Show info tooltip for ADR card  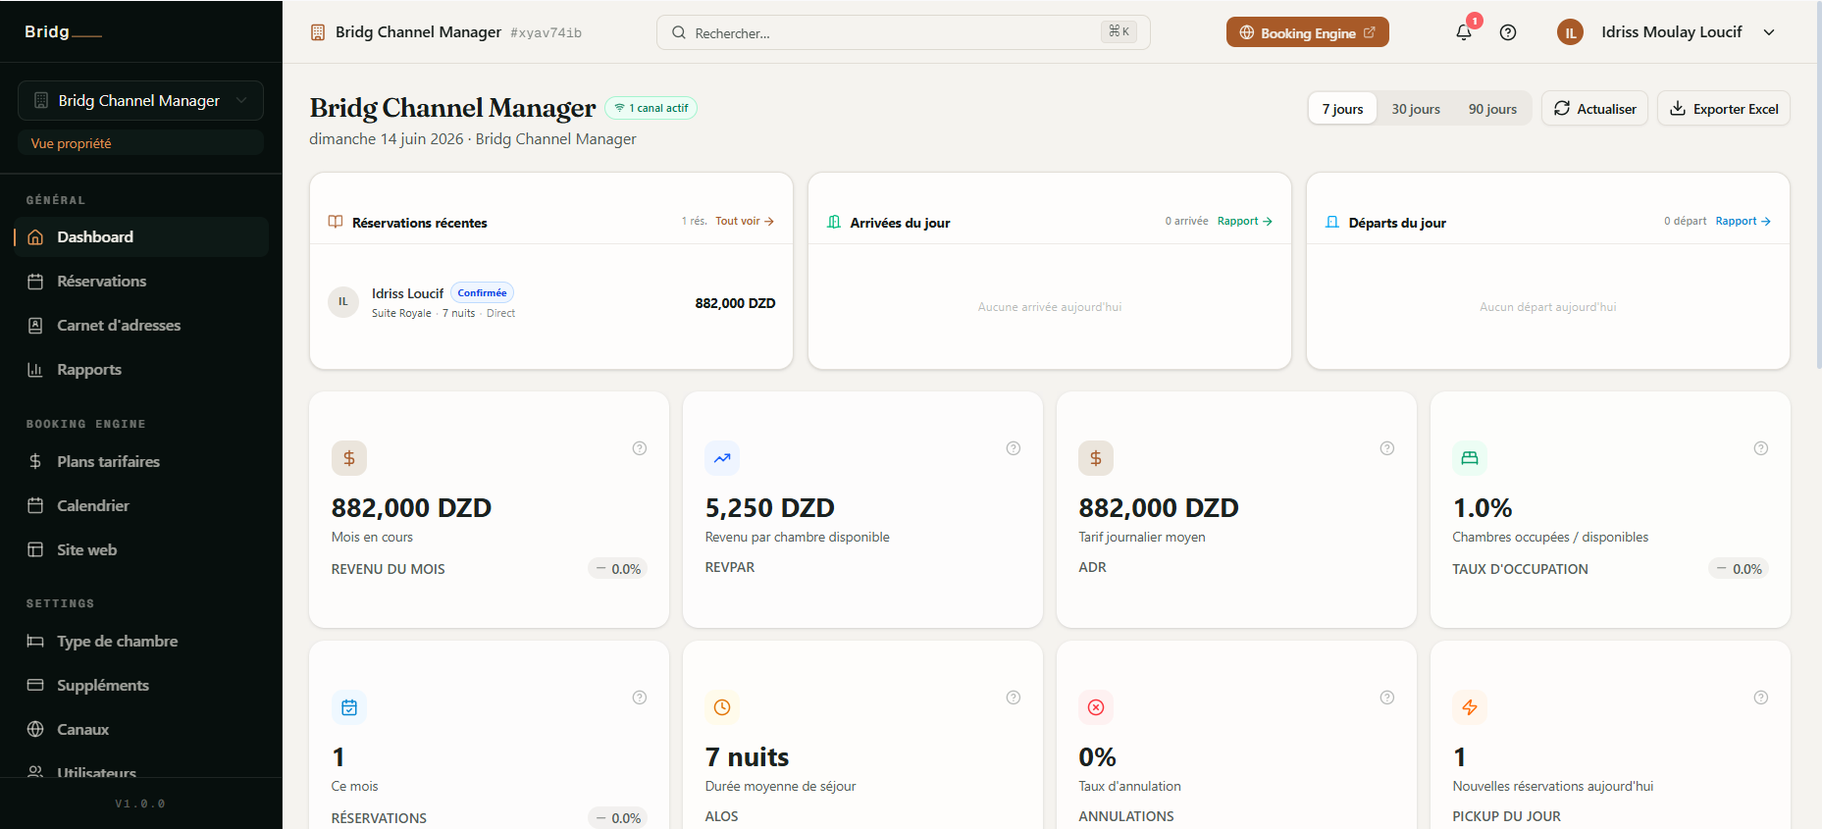point(1387,448)
